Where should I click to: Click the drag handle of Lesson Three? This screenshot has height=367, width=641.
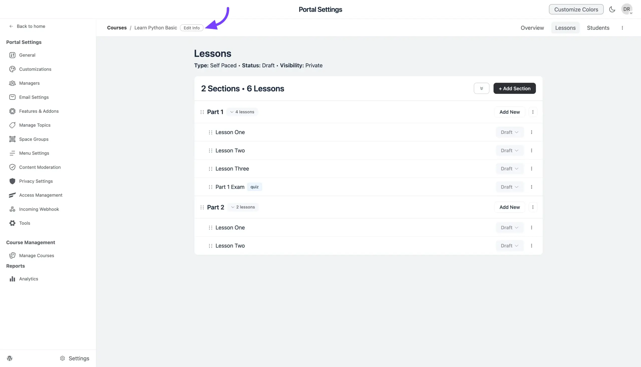(x=211, y=169)
